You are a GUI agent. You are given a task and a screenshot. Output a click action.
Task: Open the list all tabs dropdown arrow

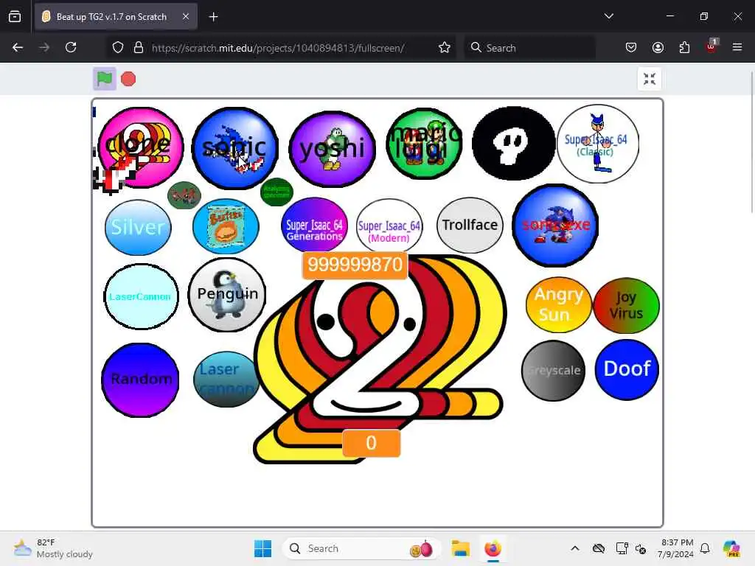pyautogui.click(x=608, y=16)
